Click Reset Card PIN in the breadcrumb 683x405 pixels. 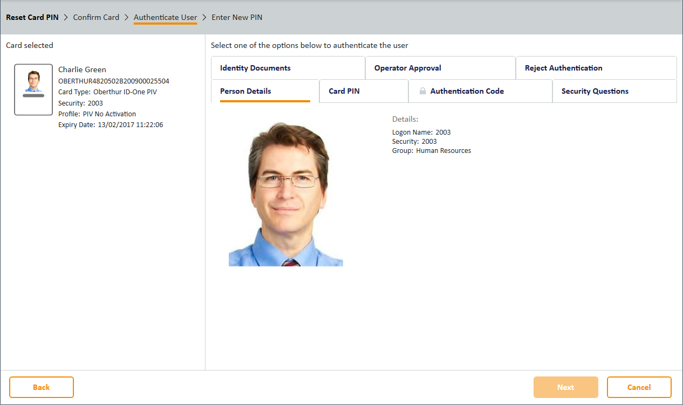(32, 17)
